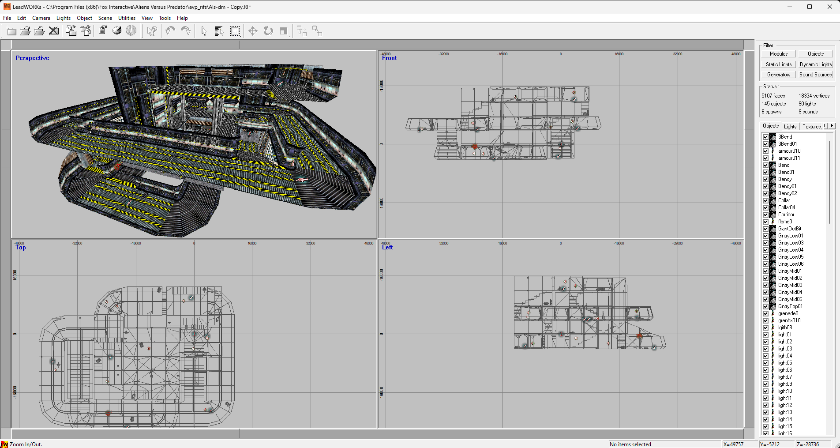
Task: Click the first open-folder toolbar icon
Action: point(26,31)
